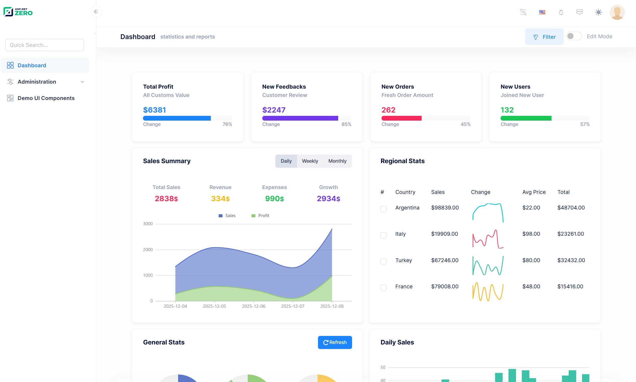Go to Dashboard in the sidebar
Image resolution: width=636 pixels, height=382 pixels.
coord(45,65)
